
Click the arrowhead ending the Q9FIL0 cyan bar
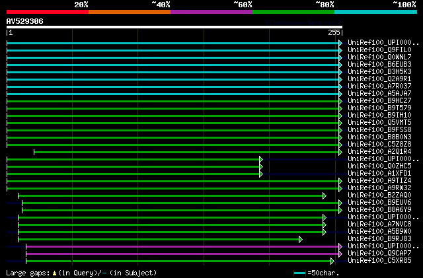click(x=340, y=50)
